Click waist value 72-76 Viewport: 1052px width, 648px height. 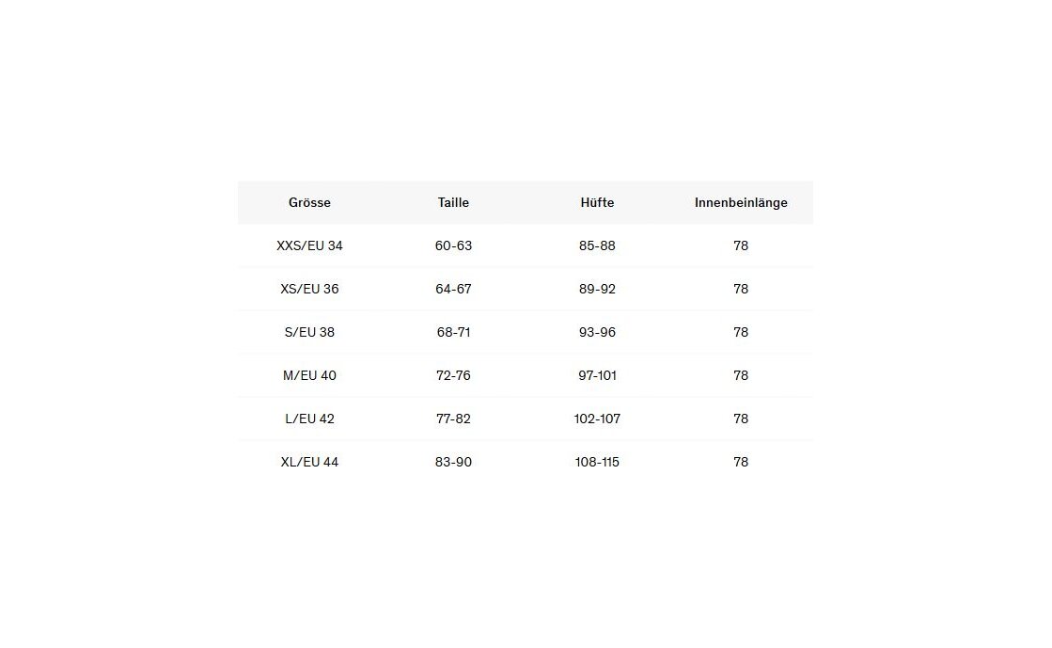[453, 375]
